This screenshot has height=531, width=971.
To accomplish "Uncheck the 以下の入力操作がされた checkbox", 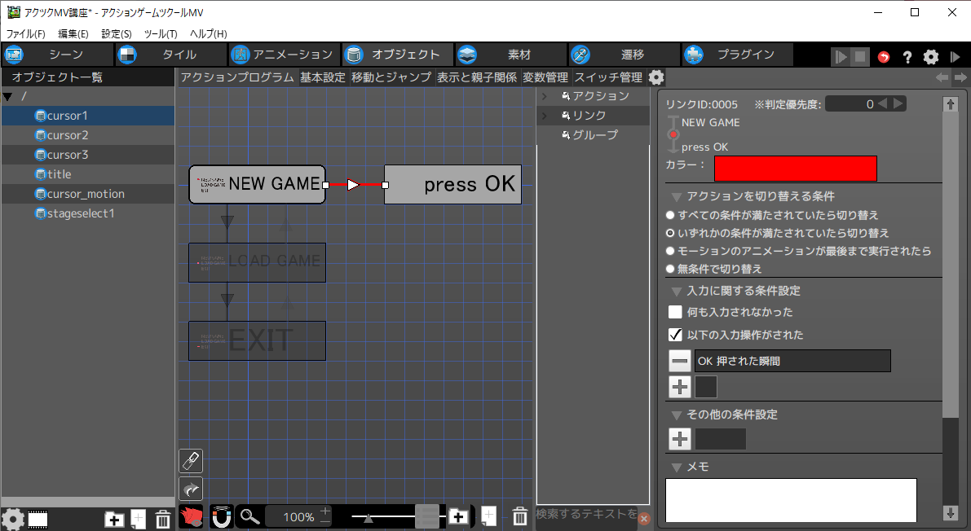I will coord(675,335).
